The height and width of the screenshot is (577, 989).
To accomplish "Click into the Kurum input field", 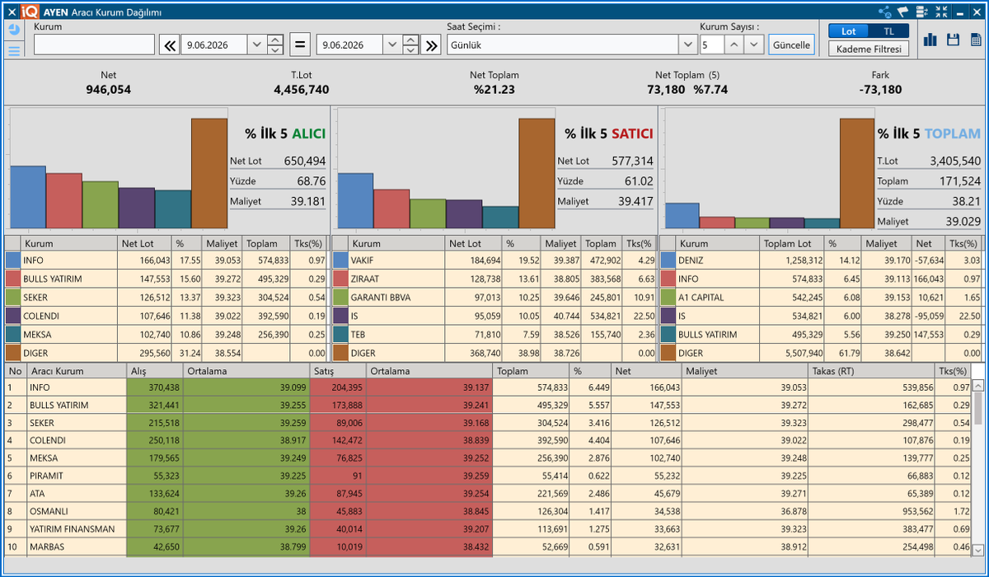I will (x=94, y=45).
